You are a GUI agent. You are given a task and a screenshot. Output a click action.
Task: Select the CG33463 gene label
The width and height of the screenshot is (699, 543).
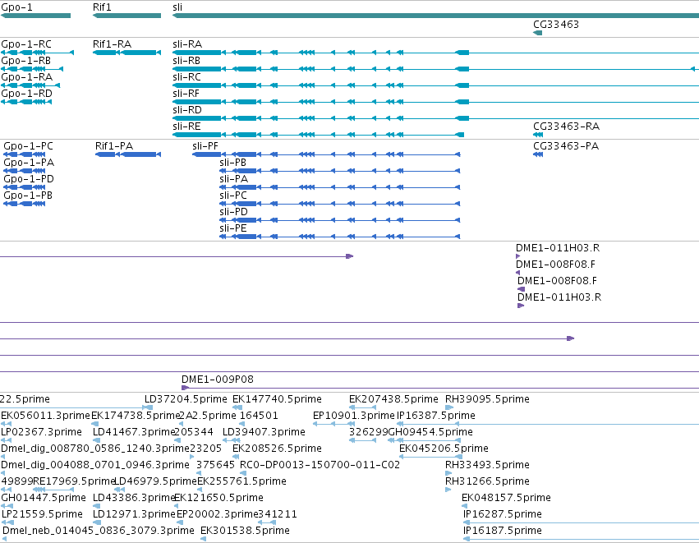pyautogui.click(x=556, y=25)
